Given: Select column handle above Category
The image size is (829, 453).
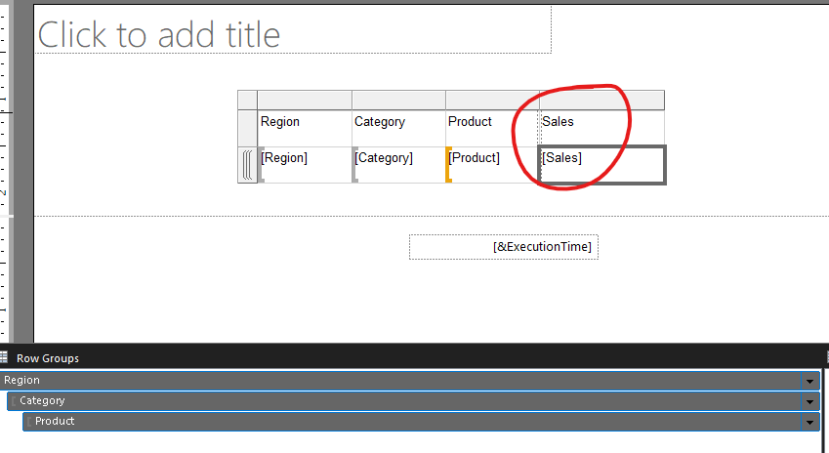Looking at the screenshot, I should pos(398,100).
